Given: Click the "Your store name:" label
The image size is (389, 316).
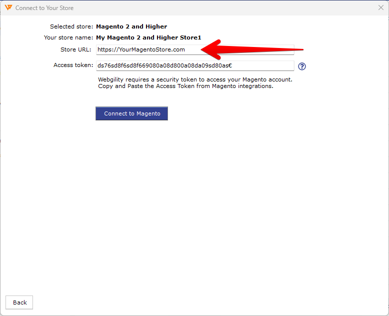Looking at the screenshot, I should 68,37.
